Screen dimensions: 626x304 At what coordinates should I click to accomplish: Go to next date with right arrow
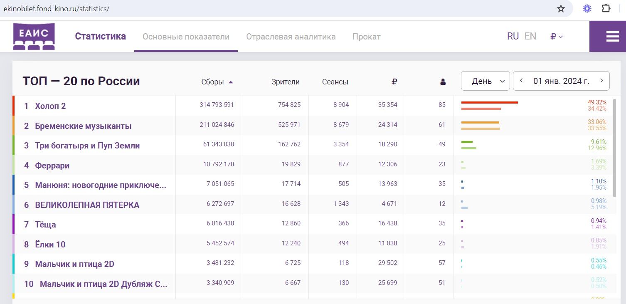click(x=601, y=81)
